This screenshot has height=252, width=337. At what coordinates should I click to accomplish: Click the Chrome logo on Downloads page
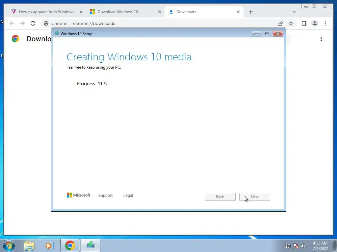click(x=15, y=39)
